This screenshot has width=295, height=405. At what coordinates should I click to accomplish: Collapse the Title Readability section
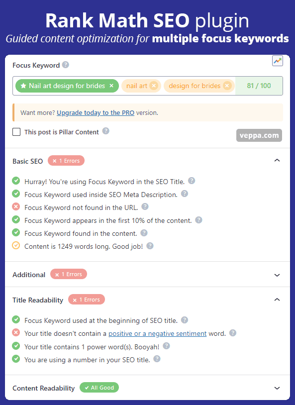tap(277, 300)
